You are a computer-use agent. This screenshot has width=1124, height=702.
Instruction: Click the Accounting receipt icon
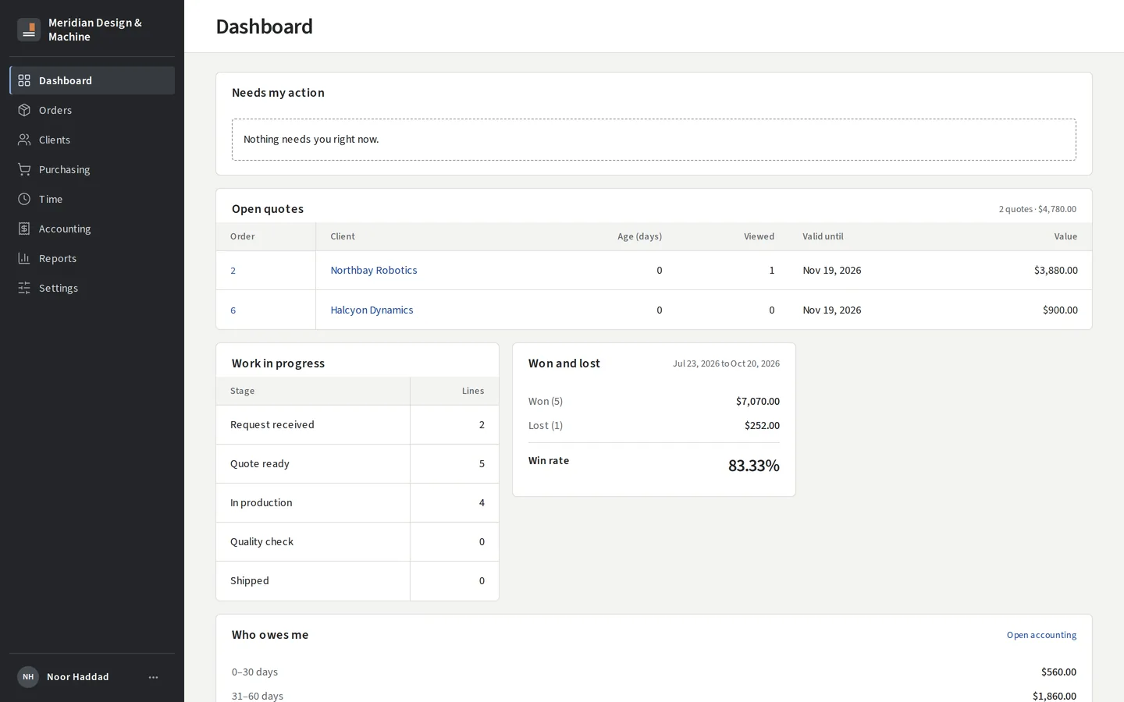pos(24,229)
